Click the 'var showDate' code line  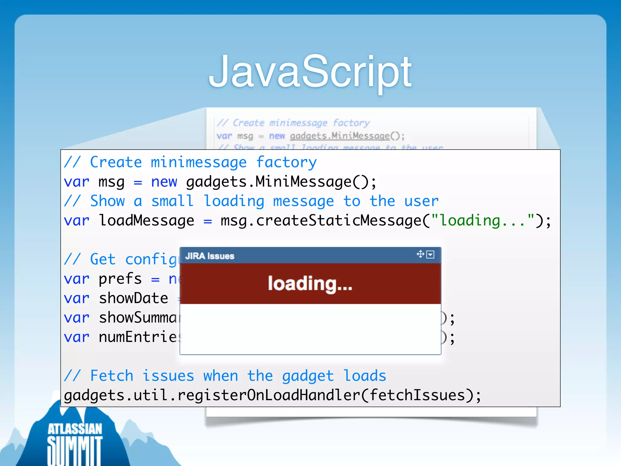point(122,298)
